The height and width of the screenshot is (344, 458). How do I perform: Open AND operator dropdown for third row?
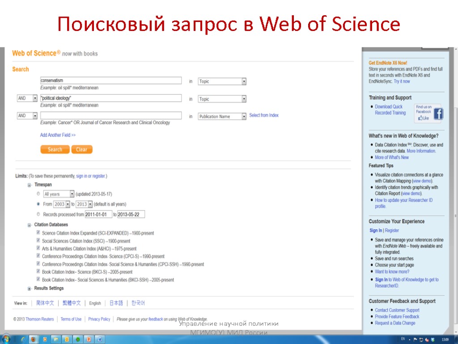coord(27,116)
